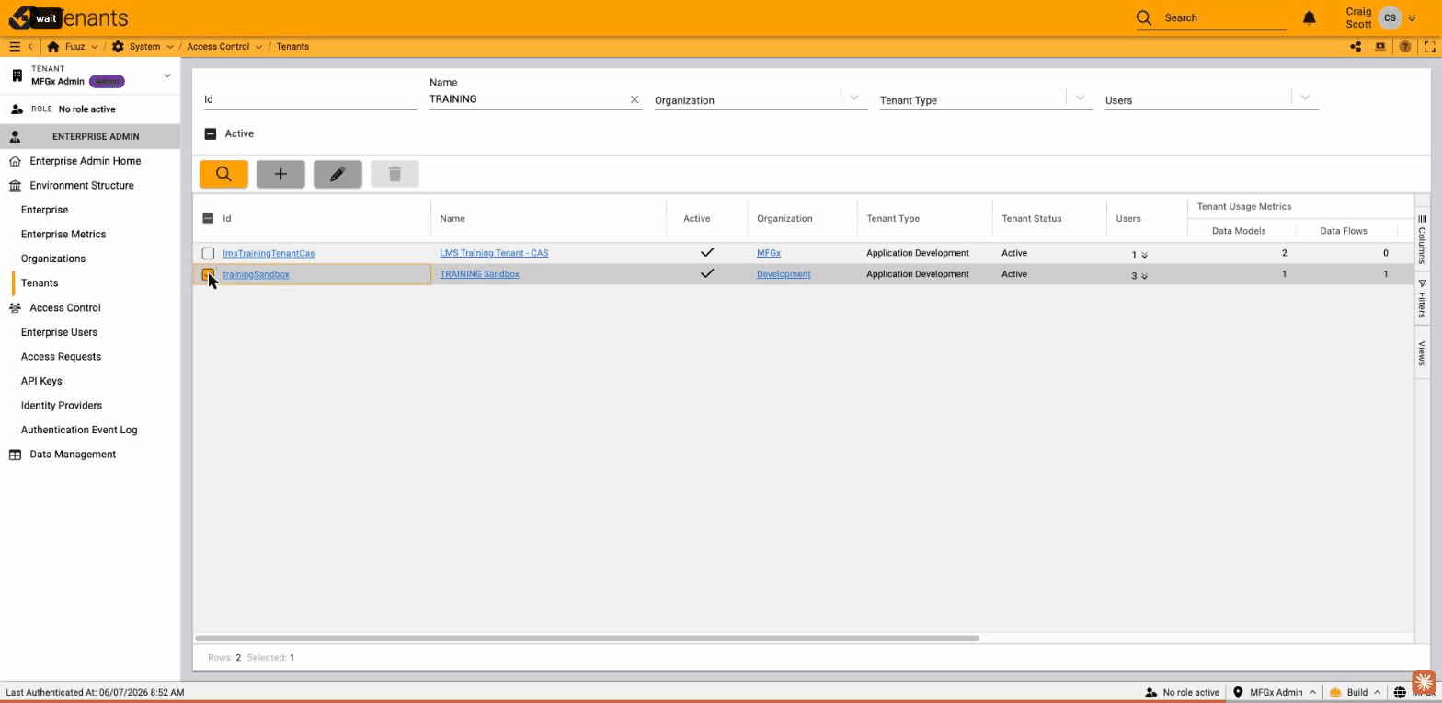Clear the Name filter with X icon

pyautogui.click(x=635, y=99)
